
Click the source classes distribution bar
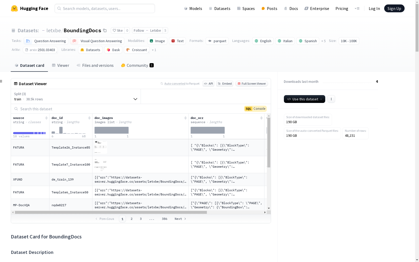pos(30,133)
